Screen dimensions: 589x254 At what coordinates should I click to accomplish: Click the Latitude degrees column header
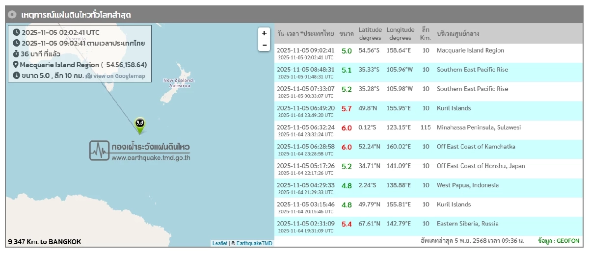coord(370,34)
